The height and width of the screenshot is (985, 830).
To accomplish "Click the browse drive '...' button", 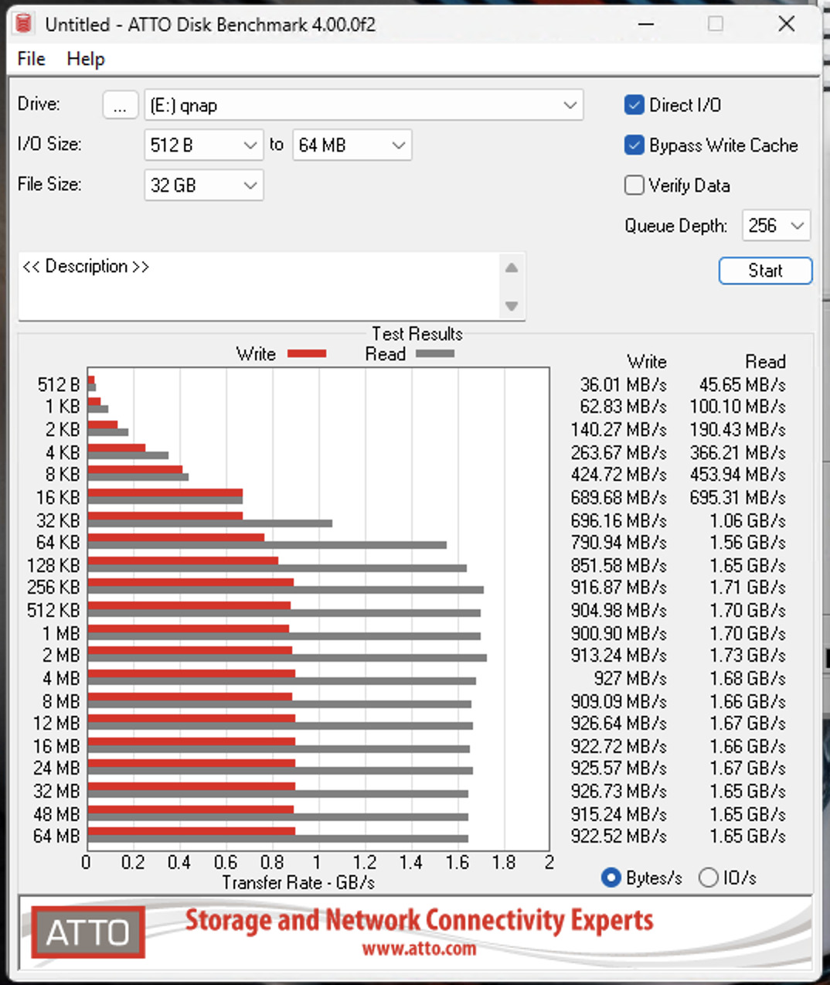I will coord(120,105).
